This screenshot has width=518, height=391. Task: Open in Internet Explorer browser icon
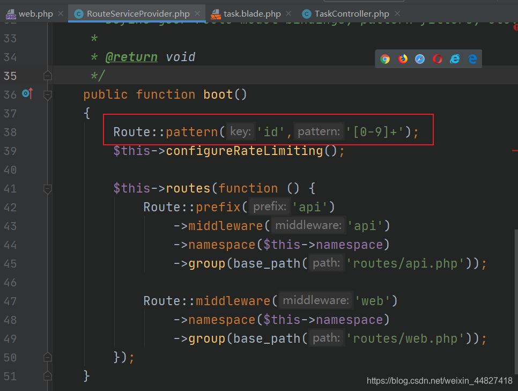click(x=455, y=59)
